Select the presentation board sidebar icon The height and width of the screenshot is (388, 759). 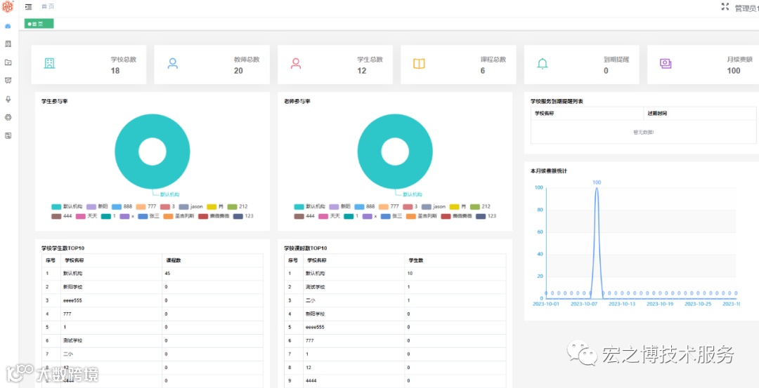pyautogui.click(x=8, y=80)
